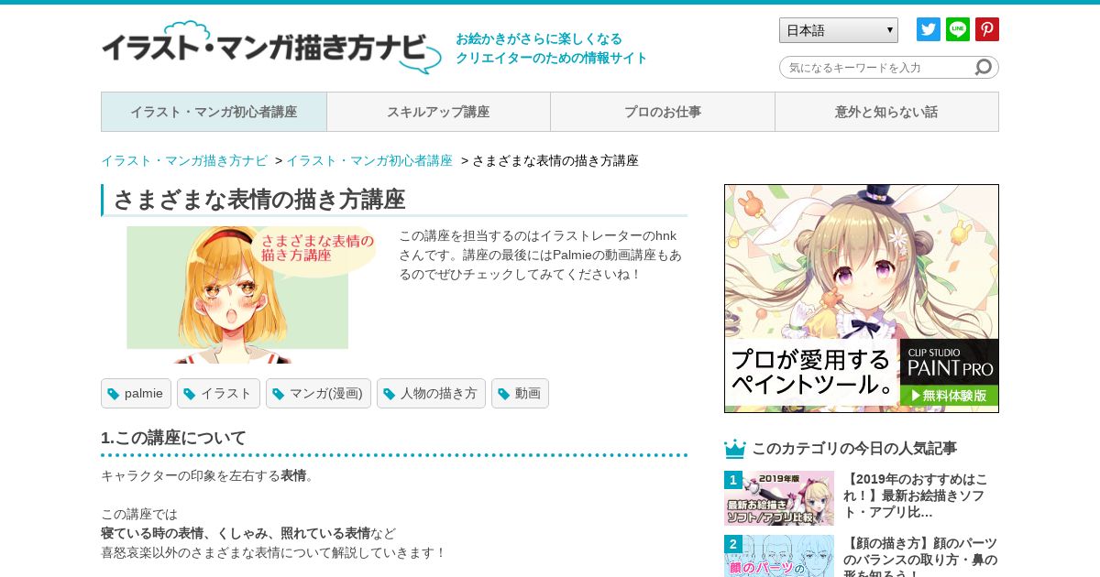1100x577 pixels.
Task: Select the イラスト tag
Action: (x=218, y=394)
